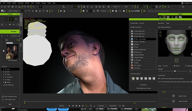Click the reset icon below face map

176,60
